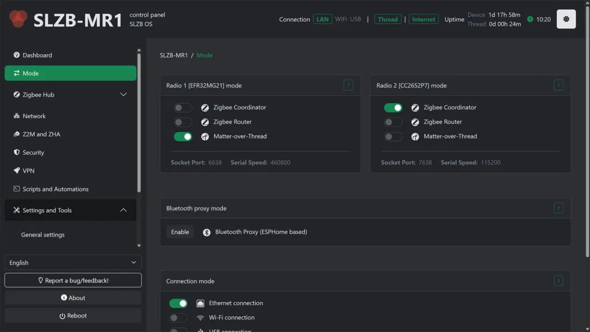
Task: Click the Security shield icon
Action: [17, 152]
